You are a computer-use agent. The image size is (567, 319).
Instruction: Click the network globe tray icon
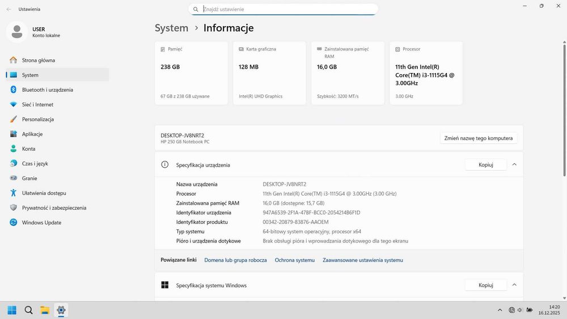pyautogui.click(x=511, y=310)
